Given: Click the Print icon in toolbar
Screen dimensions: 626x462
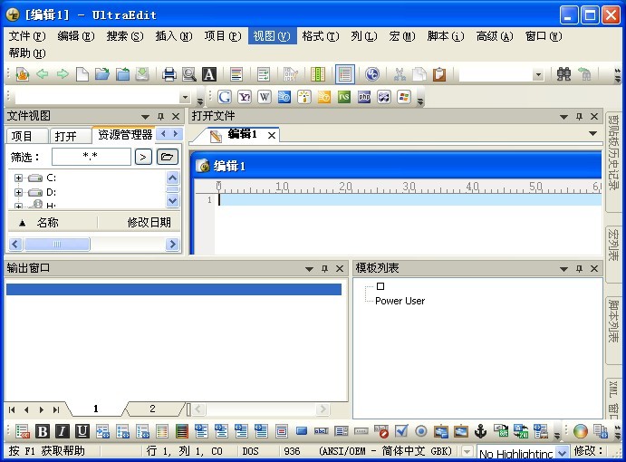Looking at the screenshot, I should [169, 74].
